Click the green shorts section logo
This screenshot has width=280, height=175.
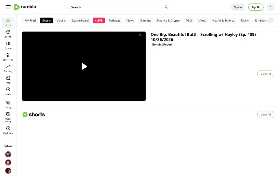pyautogui.click(x=34, y=114)
